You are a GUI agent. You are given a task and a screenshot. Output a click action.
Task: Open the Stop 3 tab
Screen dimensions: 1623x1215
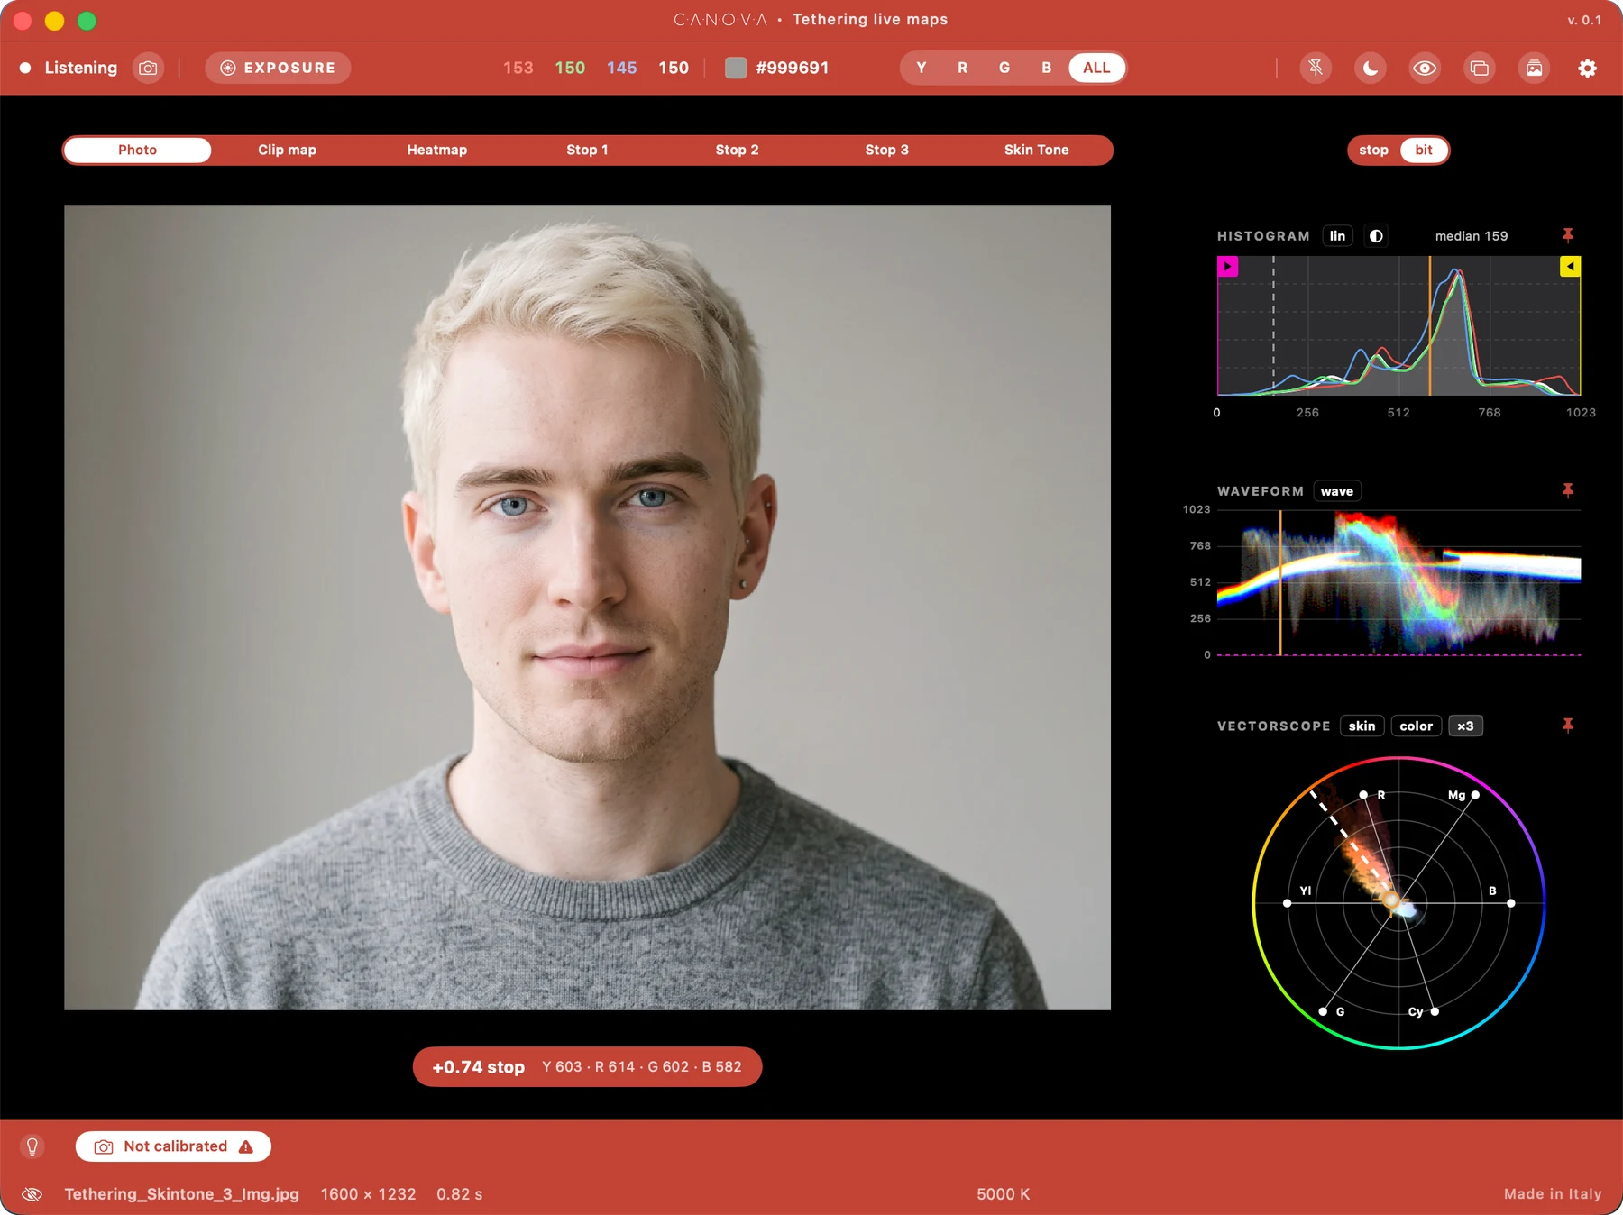click(x=886, y=150)
